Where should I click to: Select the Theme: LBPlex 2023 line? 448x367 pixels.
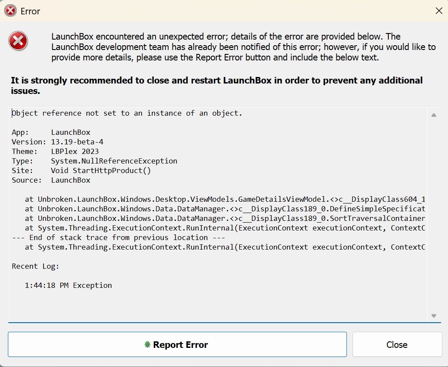point(55,151)
